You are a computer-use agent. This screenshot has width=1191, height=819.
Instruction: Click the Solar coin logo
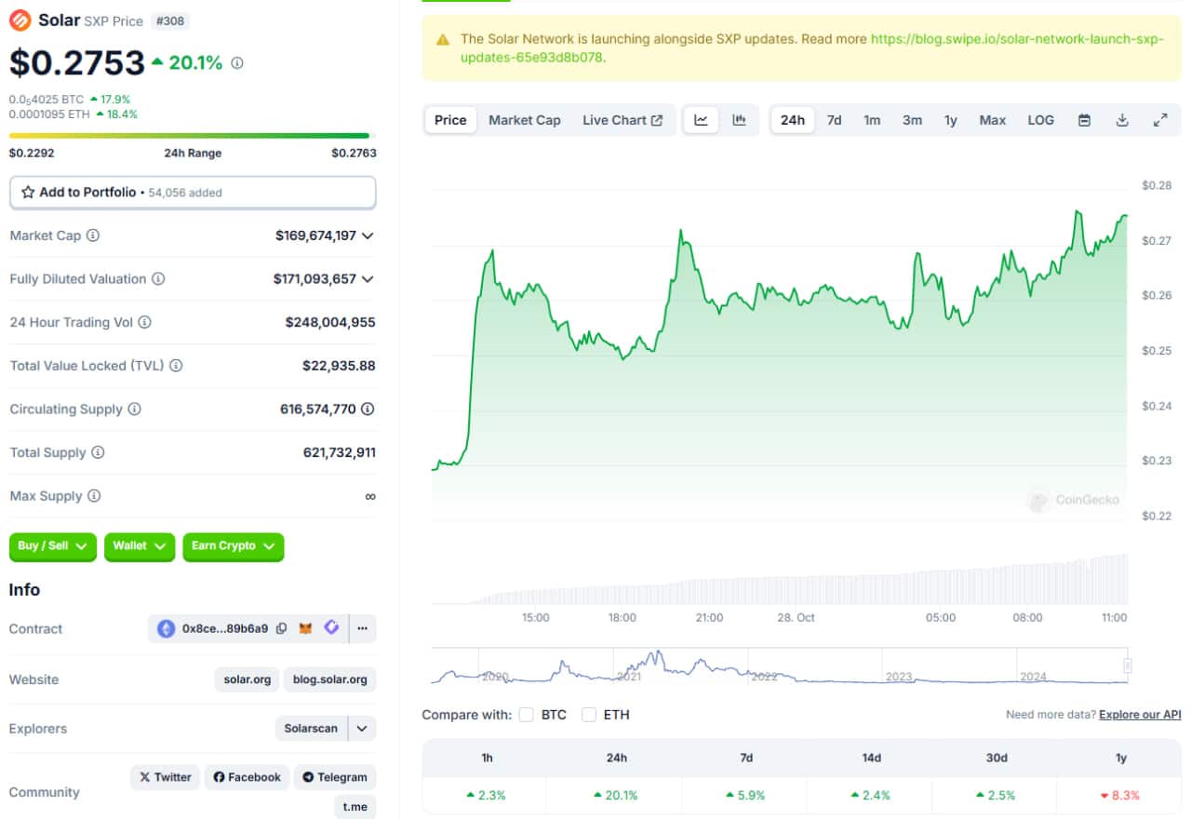(x=20, y=20)
